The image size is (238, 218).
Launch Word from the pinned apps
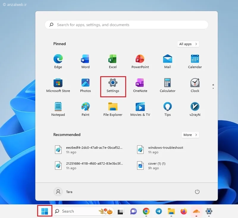85,61
